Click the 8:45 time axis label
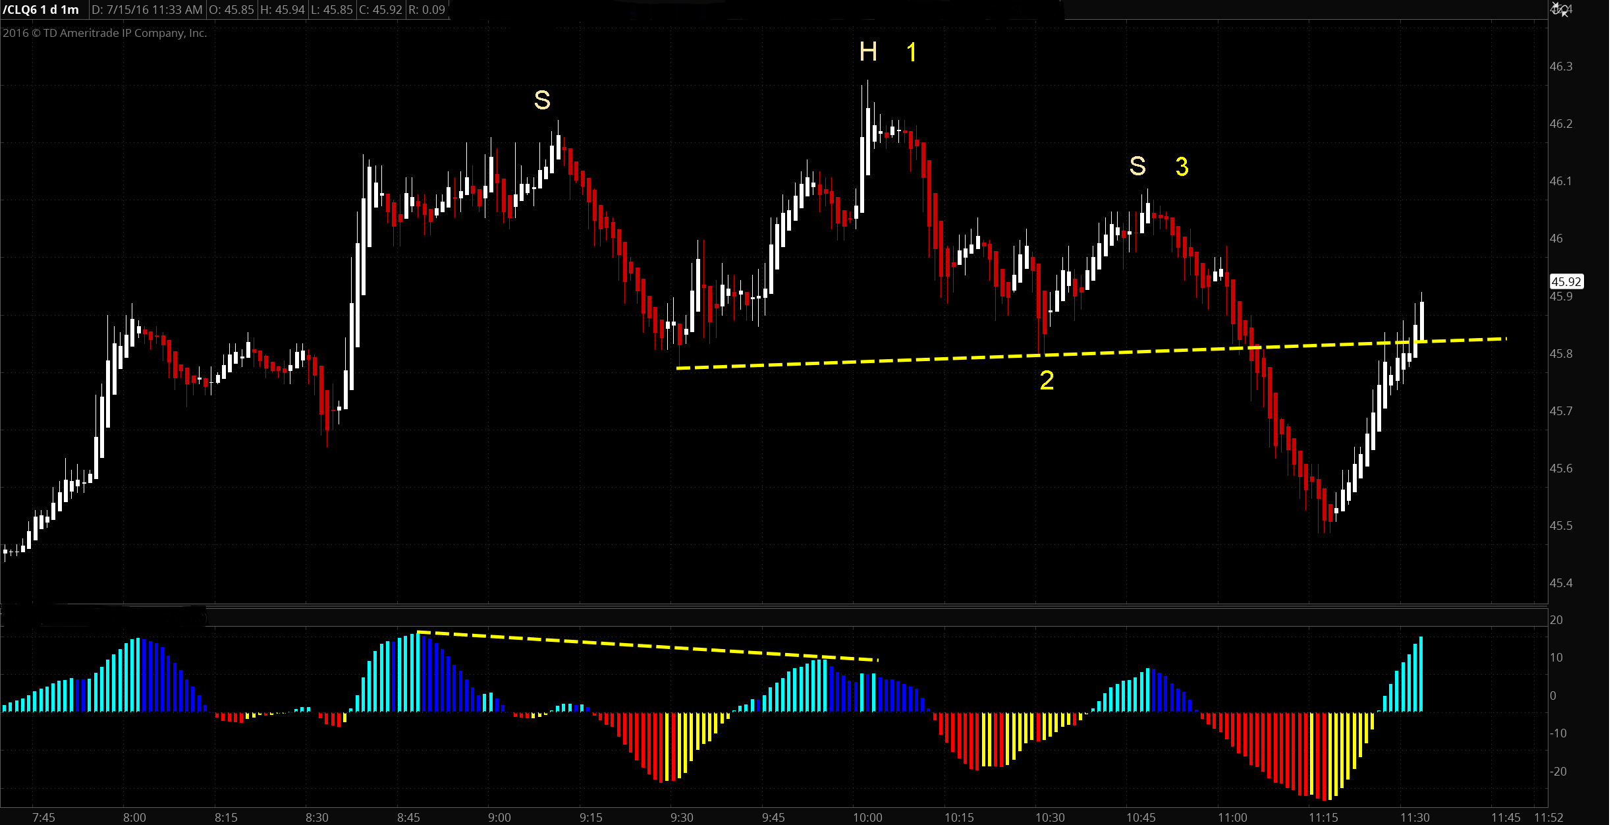 point(408,818)
